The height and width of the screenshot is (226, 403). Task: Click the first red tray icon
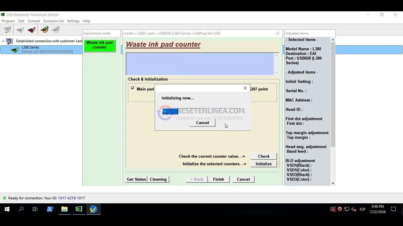(x=333, y=209)
